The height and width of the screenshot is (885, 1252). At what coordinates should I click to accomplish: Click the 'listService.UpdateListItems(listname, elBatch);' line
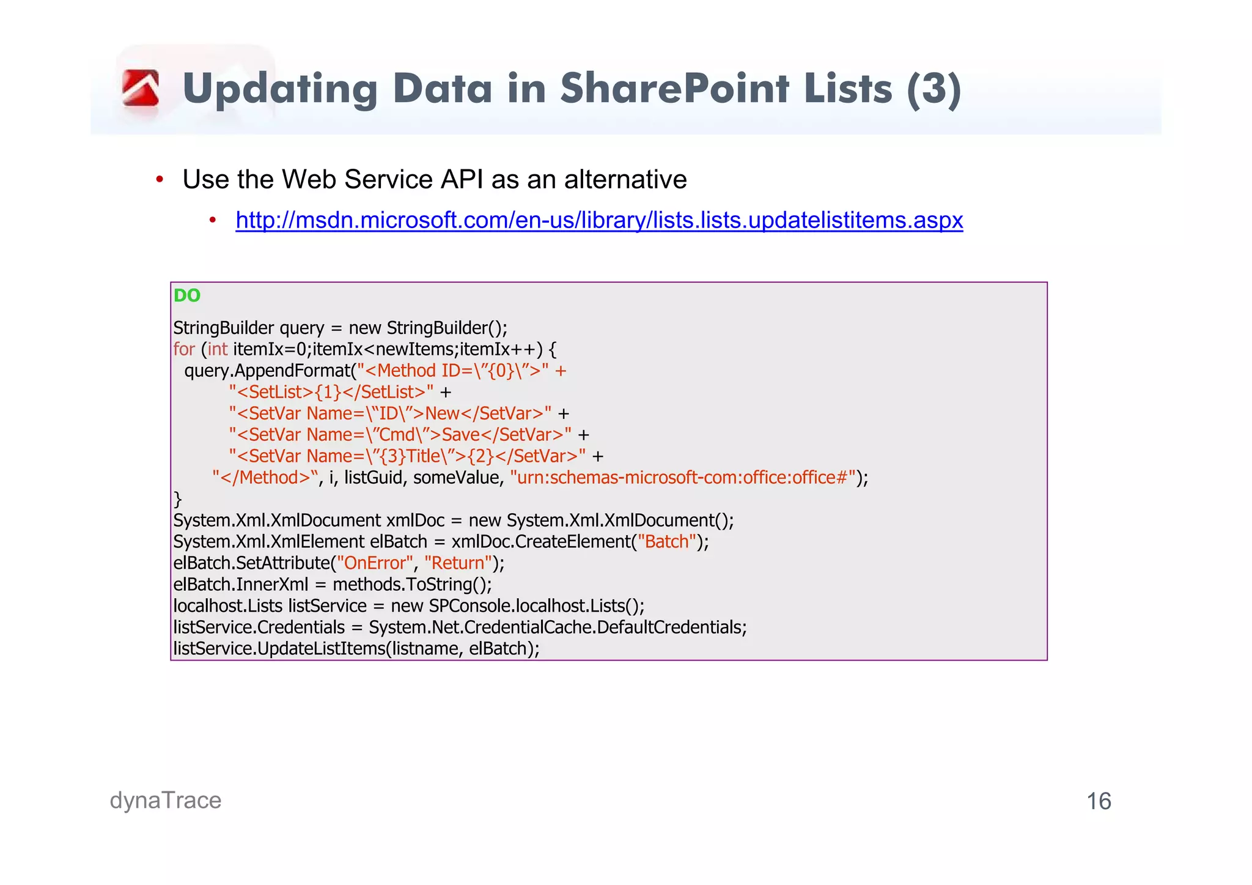coord(356,648)
